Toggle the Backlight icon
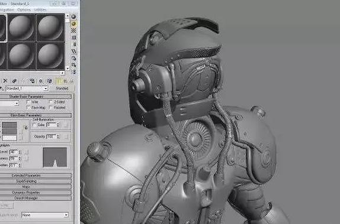Image resolution: width=340 pixels, height=224 pixels. tap(73, 24)
